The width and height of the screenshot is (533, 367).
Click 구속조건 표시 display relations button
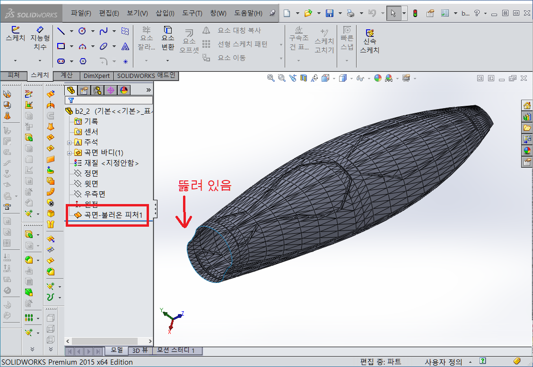pyautogui.click(x=299, y=38)
